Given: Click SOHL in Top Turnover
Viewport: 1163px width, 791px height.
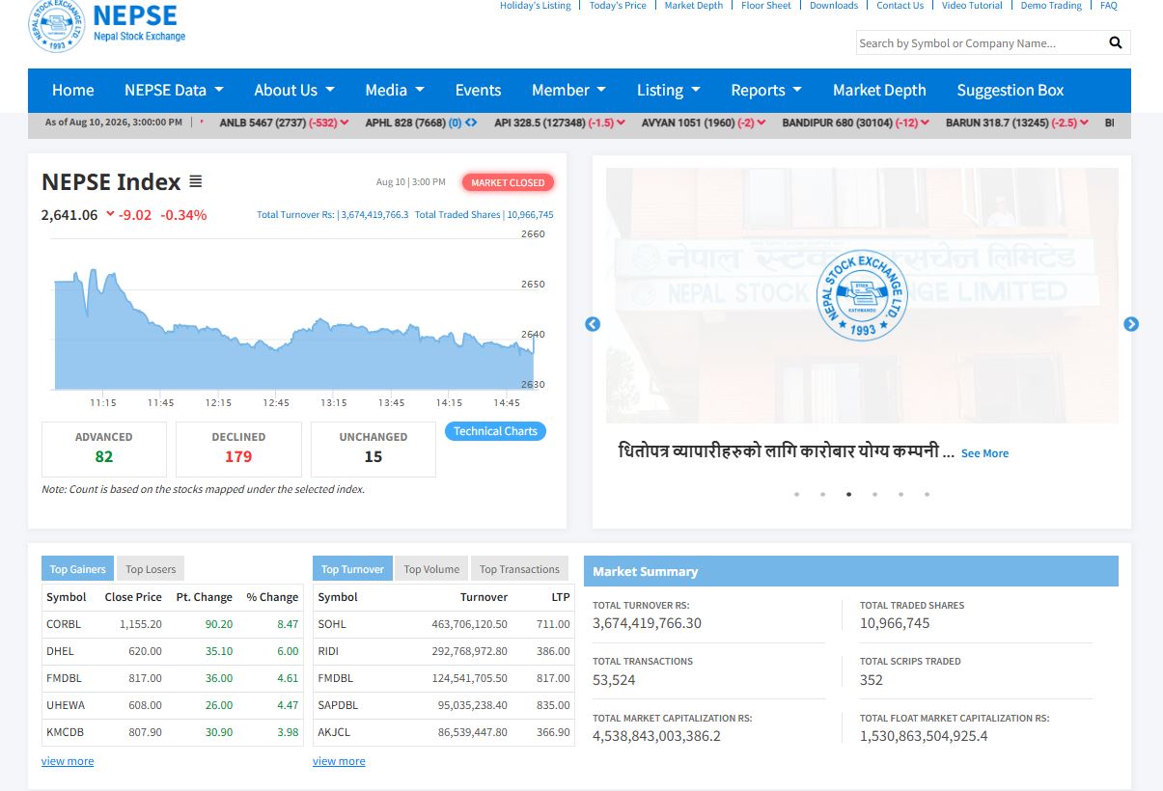Looking at the screenshot, I should pyautogui.click(x=332, y=624).
